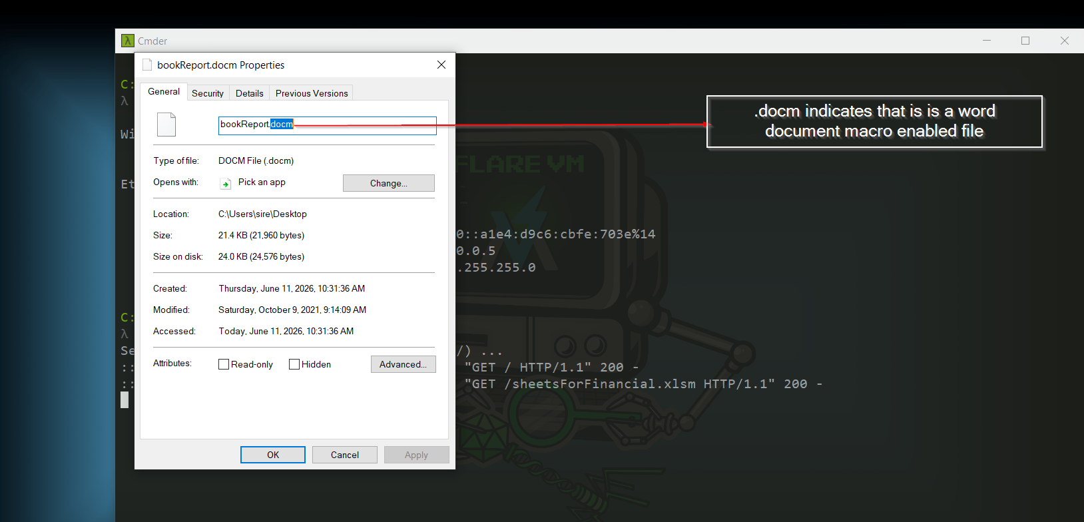Enable the Hidden attribute checkbox
This screenshot has height=522, width=1084.
point(294,364)
